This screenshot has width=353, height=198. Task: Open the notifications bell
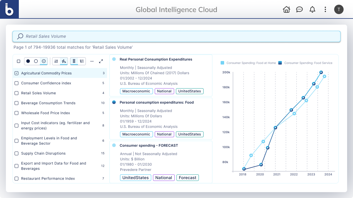click(x=312, y=9)
